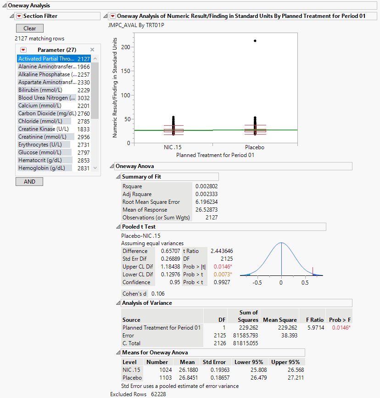Open red triangle menu for Oneway Analysis report
The image size is (380, 398).
tap(113, 16)
